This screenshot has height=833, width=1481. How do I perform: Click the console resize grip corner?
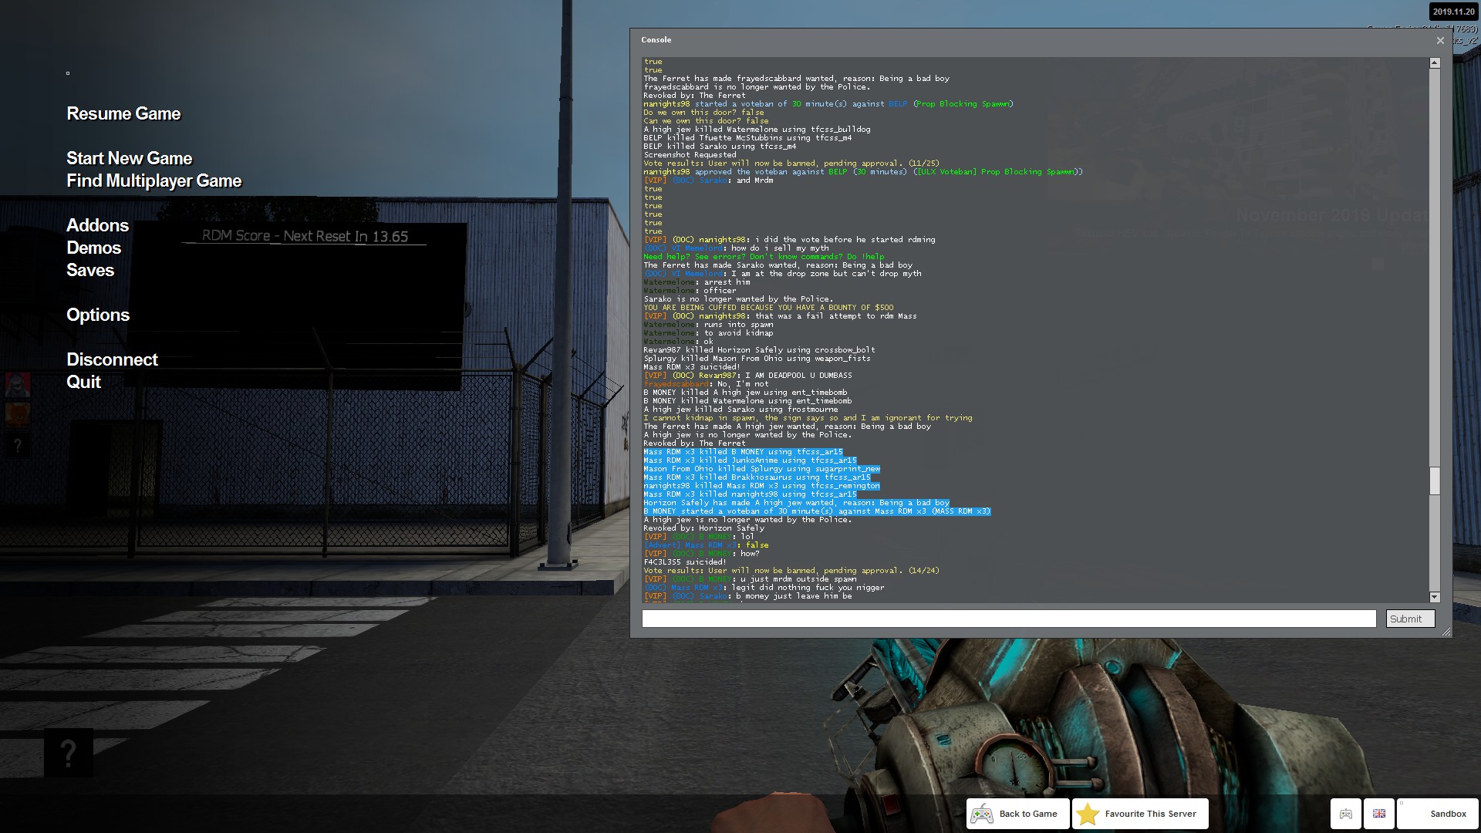coord(1446,632)
